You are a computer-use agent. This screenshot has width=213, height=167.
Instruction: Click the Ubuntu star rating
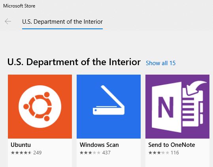tap(21, 153)
